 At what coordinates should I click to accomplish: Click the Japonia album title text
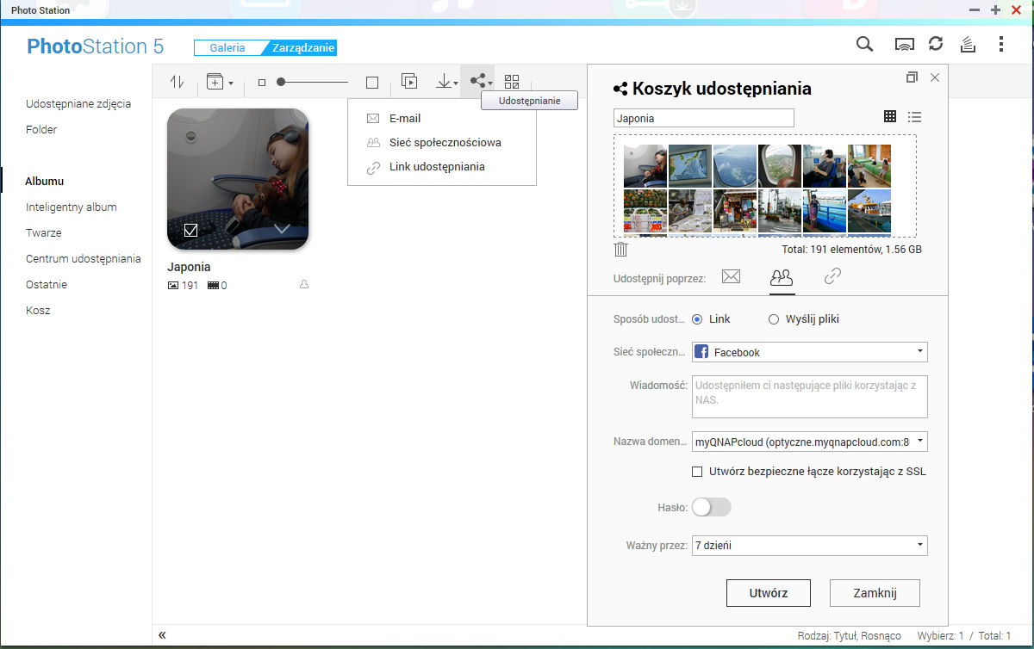click(x=189, y=268)
